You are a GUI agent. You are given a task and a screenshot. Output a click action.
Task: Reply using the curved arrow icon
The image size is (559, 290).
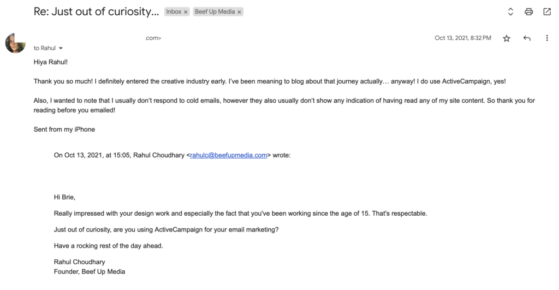527,38
